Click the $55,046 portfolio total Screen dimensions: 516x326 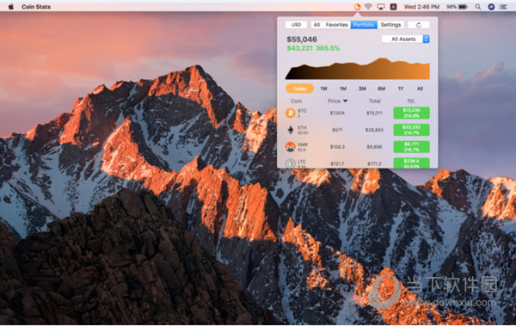[x=302, y=40]
